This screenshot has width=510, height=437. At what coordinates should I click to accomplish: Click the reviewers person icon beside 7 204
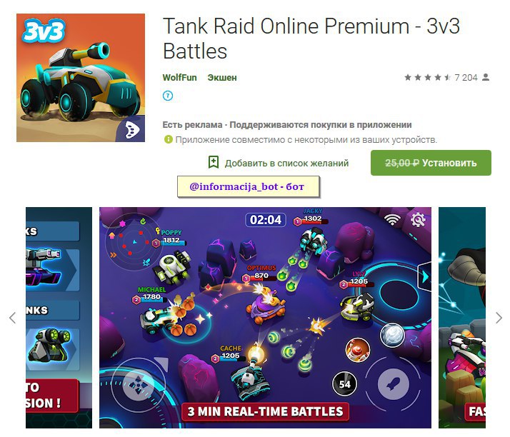click(x=486, y=77)
